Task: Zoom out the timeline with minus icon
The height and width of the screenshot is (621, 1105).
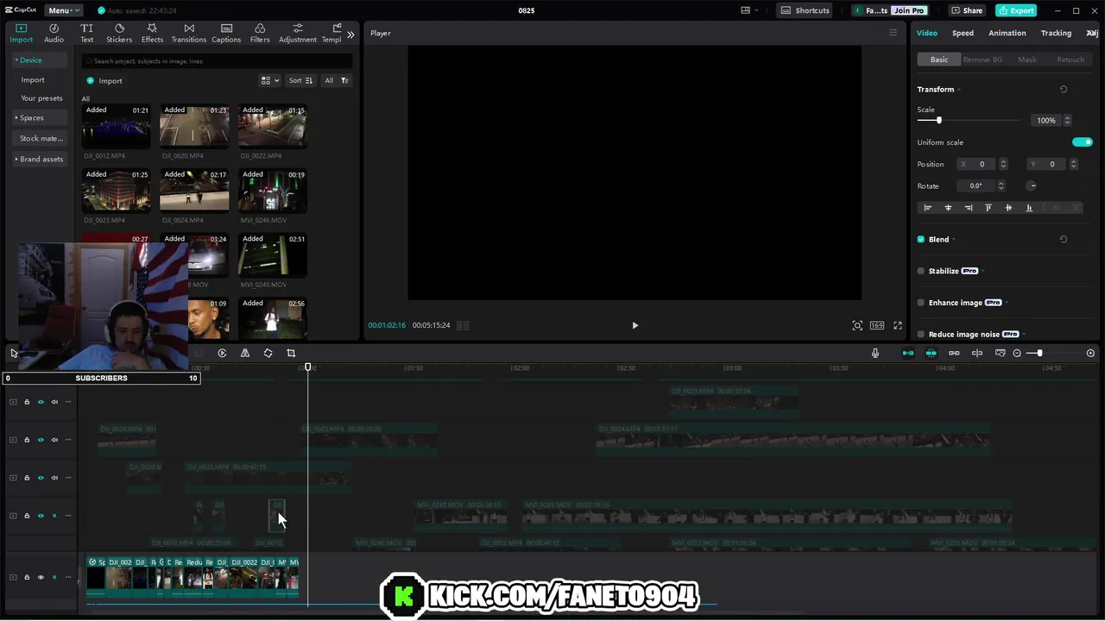Action: 1017,353
